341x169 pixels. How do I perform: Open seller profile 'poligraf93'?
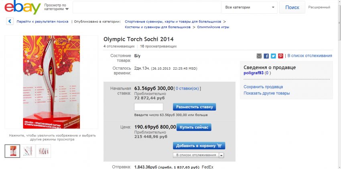[254, 73]
